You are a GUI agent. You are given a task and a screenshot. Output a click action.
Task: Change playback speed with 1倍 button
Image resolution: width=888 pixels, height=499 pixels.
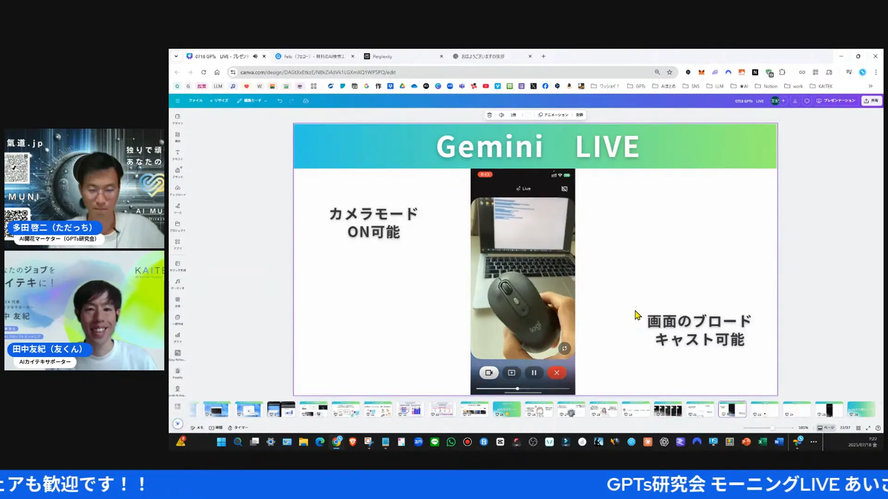click(x=513, y=115)
